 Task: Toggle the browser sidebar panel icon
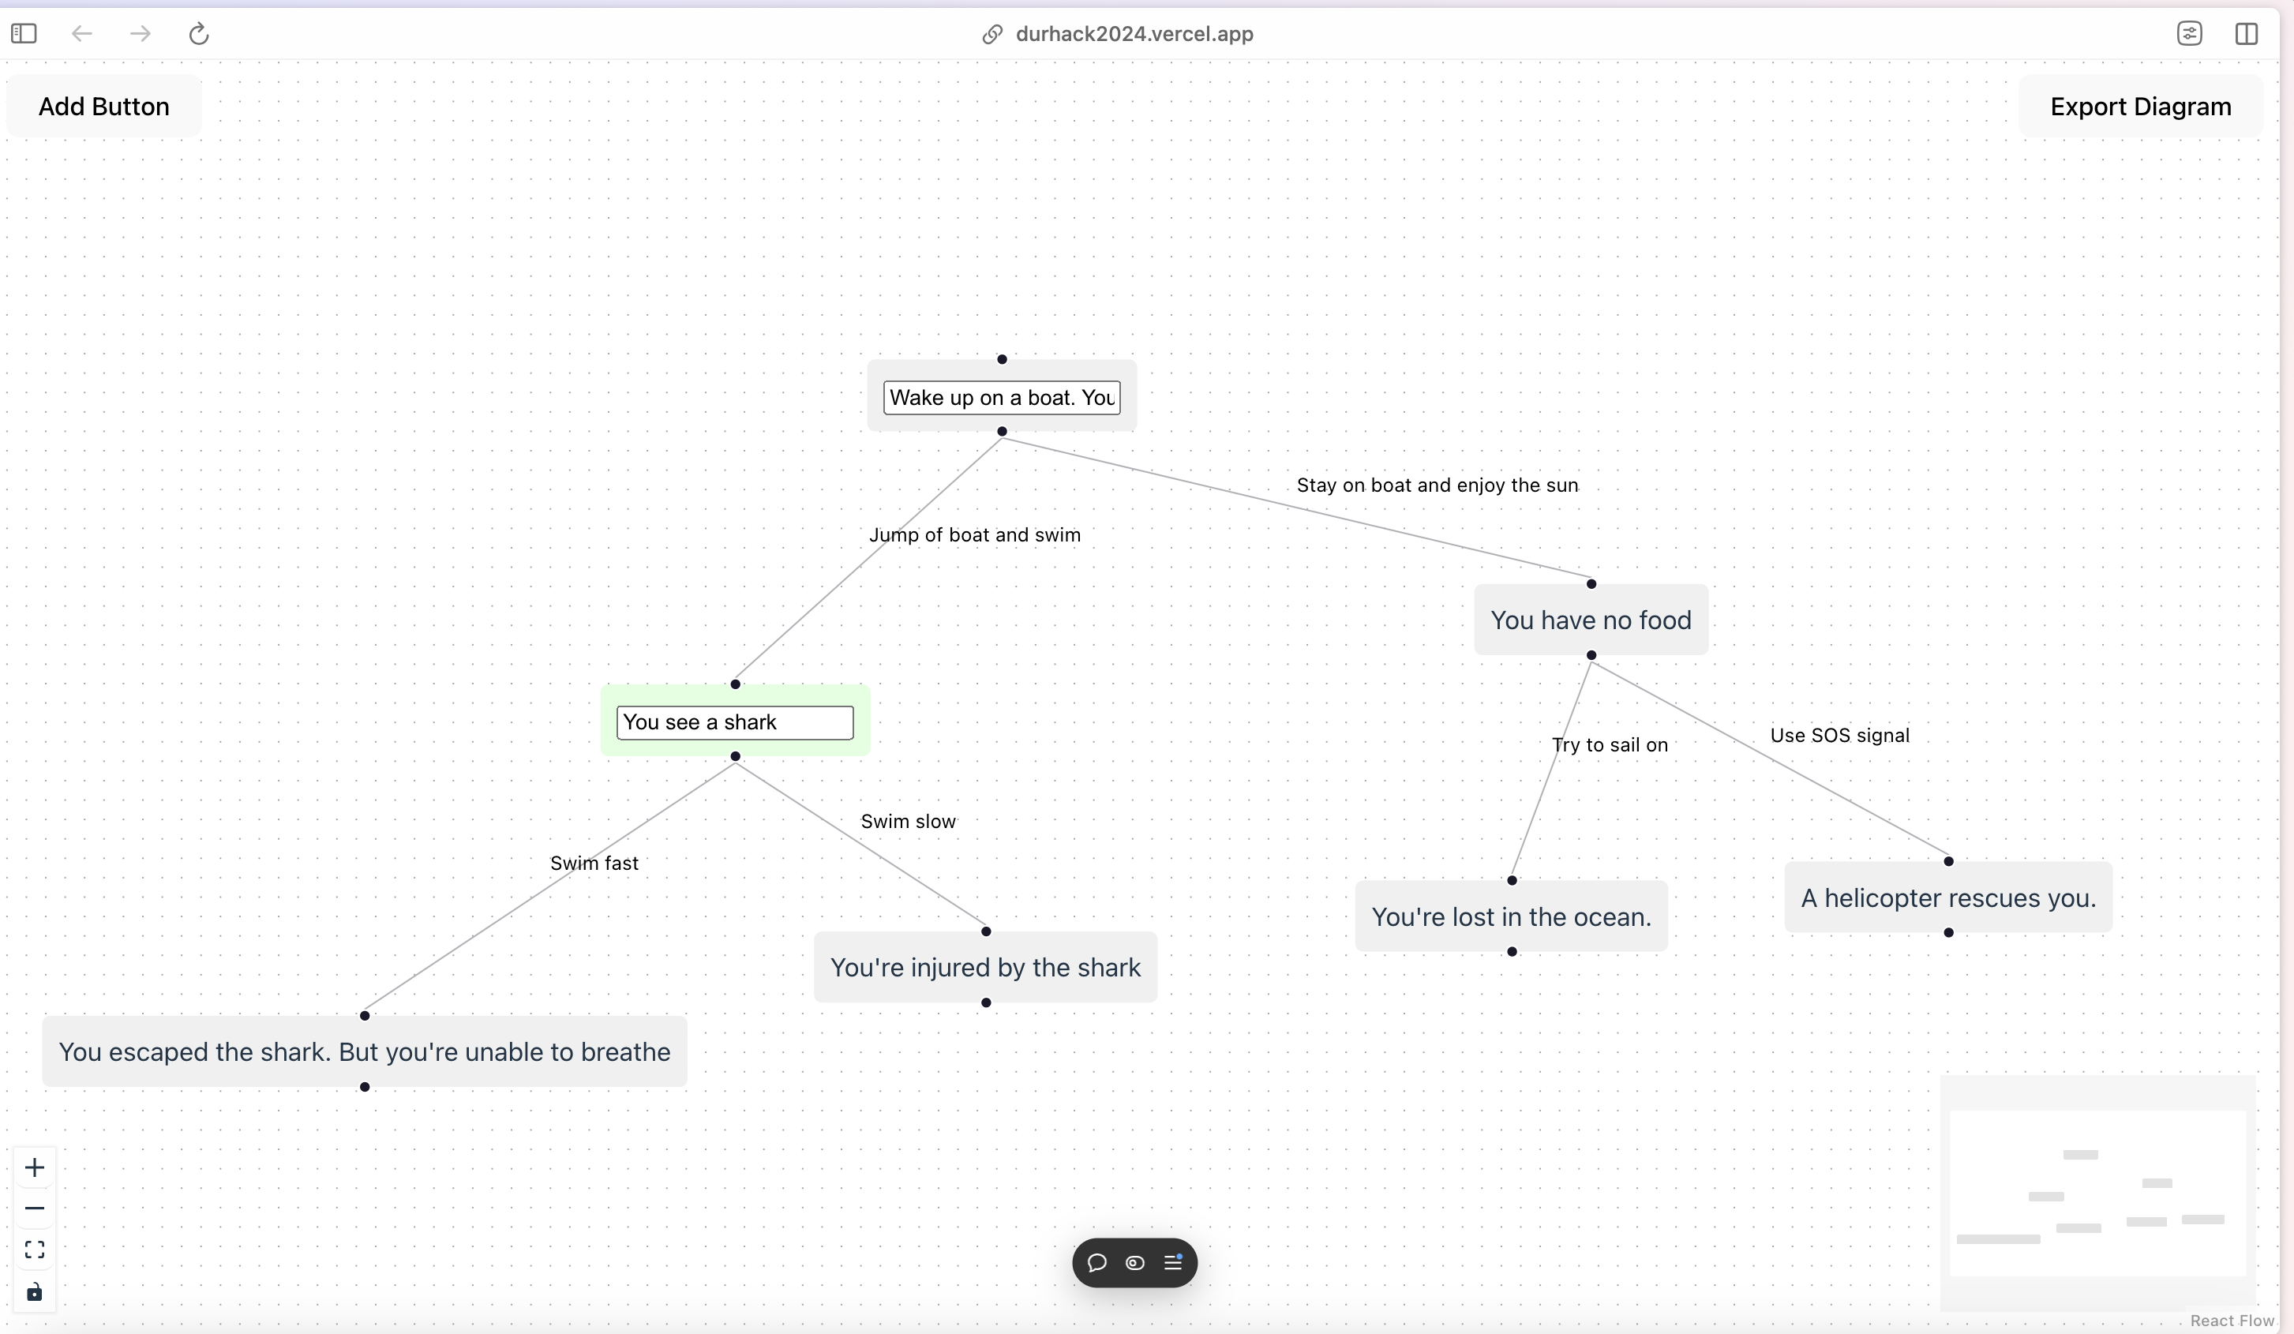click(x=24, y=35)
